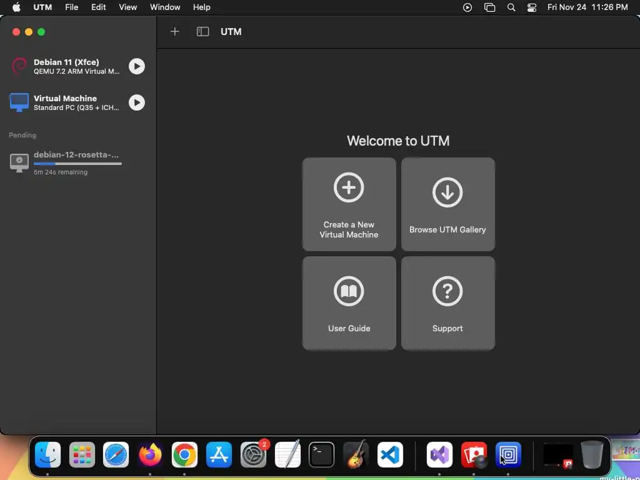
Task: Open GarageBand from the Dock
Action: click(x=356, y=454)
